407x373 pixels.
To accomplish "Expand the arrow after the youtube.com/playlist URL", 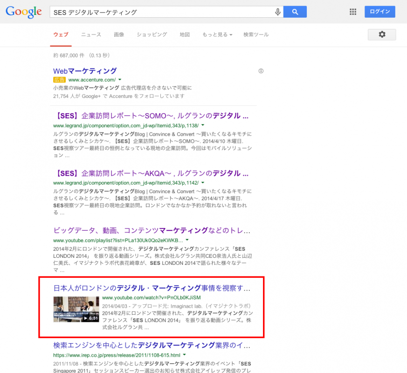I will point(187,240).
